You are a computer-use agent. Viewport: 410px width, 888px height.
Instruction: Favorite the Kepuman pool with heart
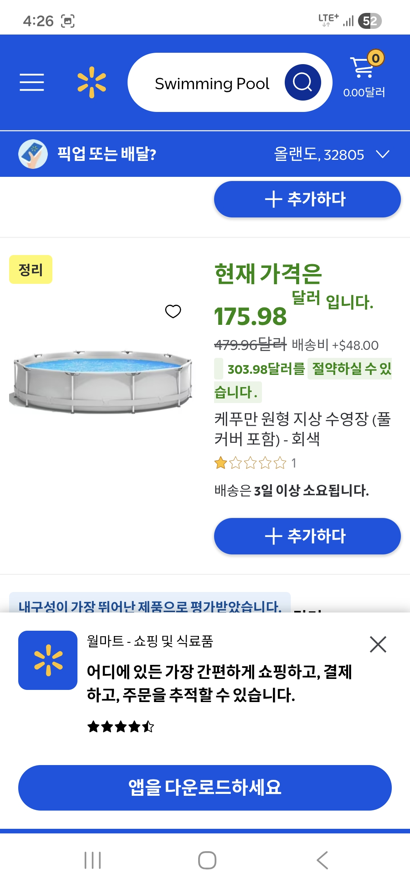click(173, 312)
